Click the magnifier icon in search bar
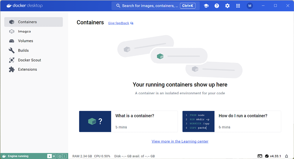 [118, 6]
